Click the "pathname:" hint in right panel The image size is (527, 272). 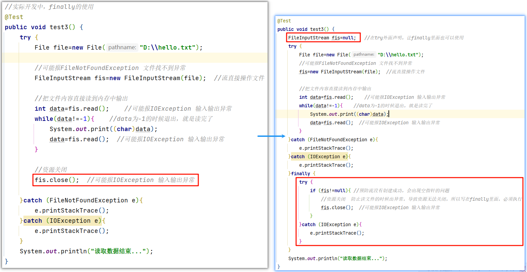click(x=364, y=54)
